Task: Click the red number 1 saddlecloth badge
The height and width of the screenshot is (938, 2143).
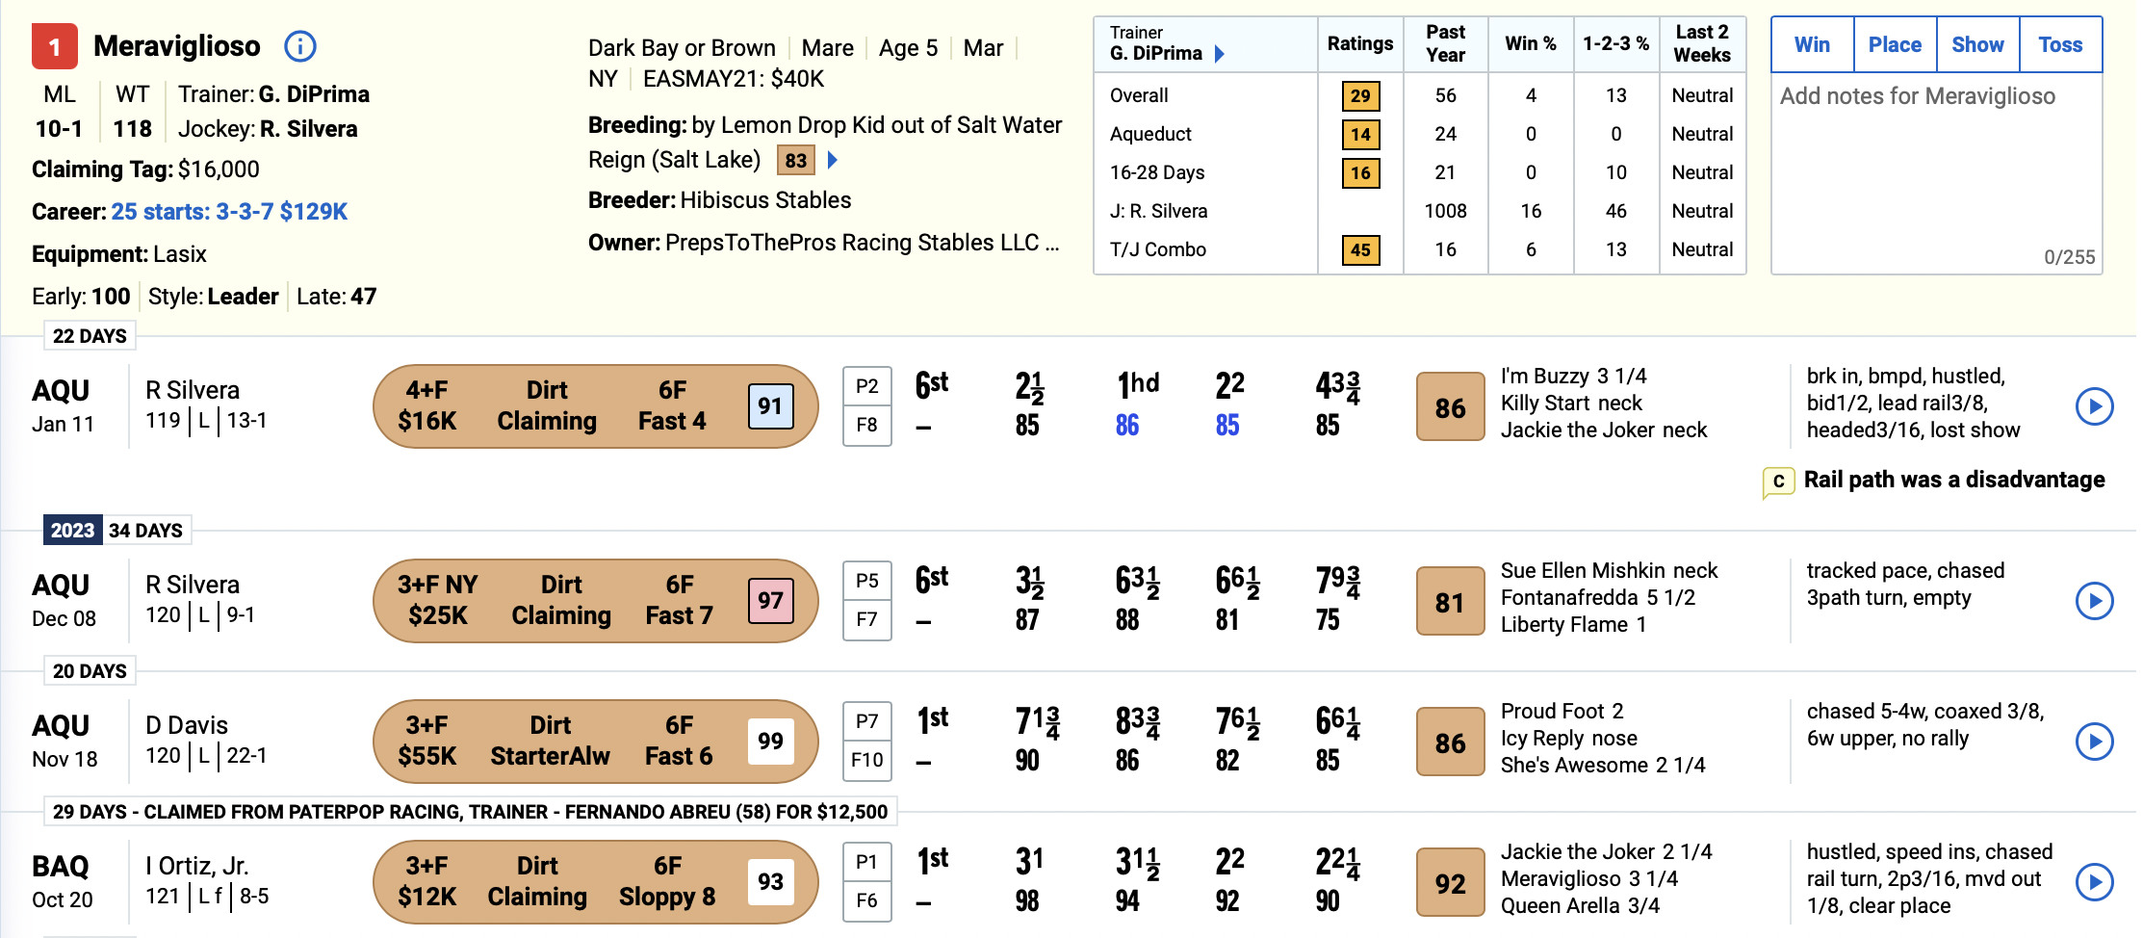Action: (55, 46)
